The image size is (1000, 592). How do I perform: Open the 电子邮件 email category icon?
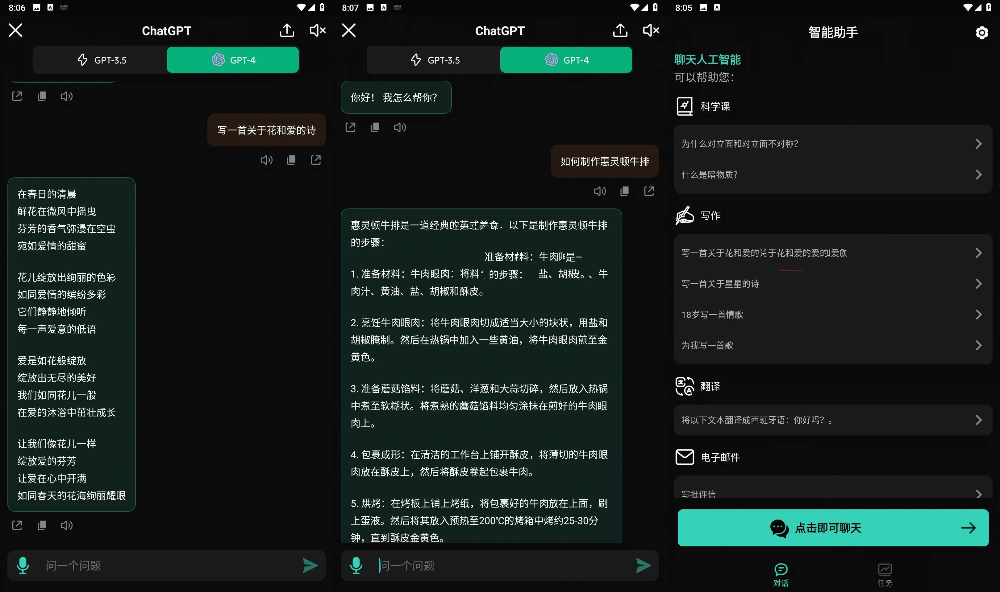click(684, 457)
